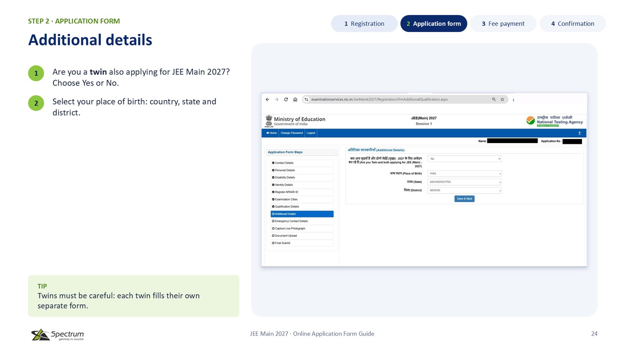The image size is (626, 352).
Task: Click the 'JEE(Main) 2027' header text
Action: [424, 118]
